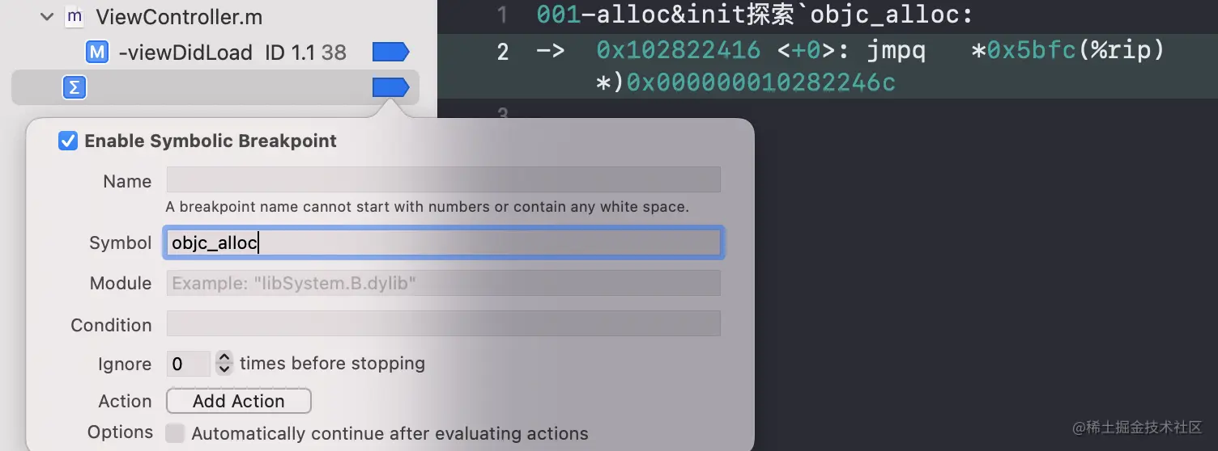The width and height of the screenshot is (1218, 451).
Task: Select the -viewDidLoad breakpoint entry
Action: click(x=185, y=53)
